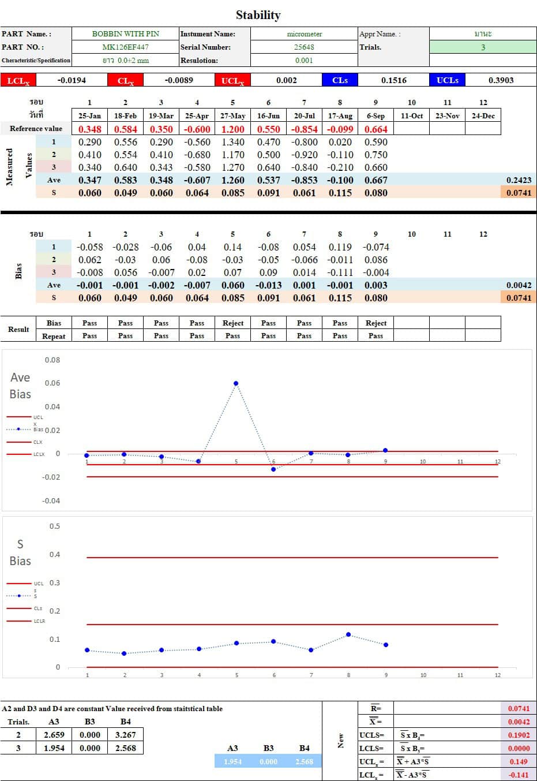
Task: Select the New UCLS result 0.1902
Action: click(518, 735)
